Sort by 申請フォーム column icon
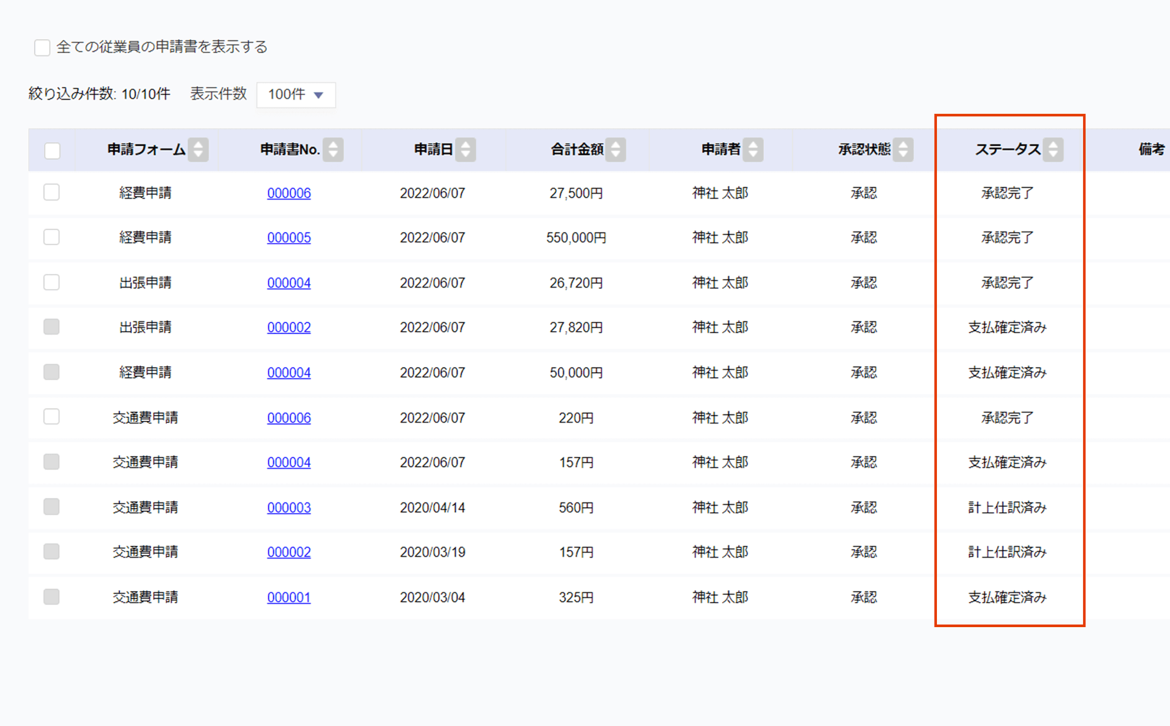Viewport: 1170px width, 726px height. 198,150
